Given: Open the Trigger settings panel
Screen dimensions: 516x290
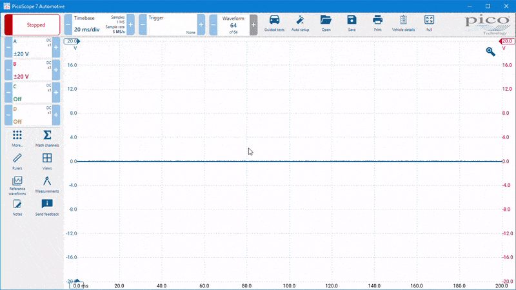Looking at the screenshot, I should tap(172, 24).
